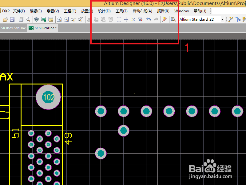Click the Print Preview icon
Viewport: 246px width, 185px height.
(x=28, y=19)
